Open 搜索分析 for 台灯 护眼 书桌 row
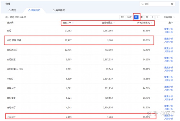Image resolution: width=180 pixels, height=121 pixels. pyautogui.click(x=168, y=39)
